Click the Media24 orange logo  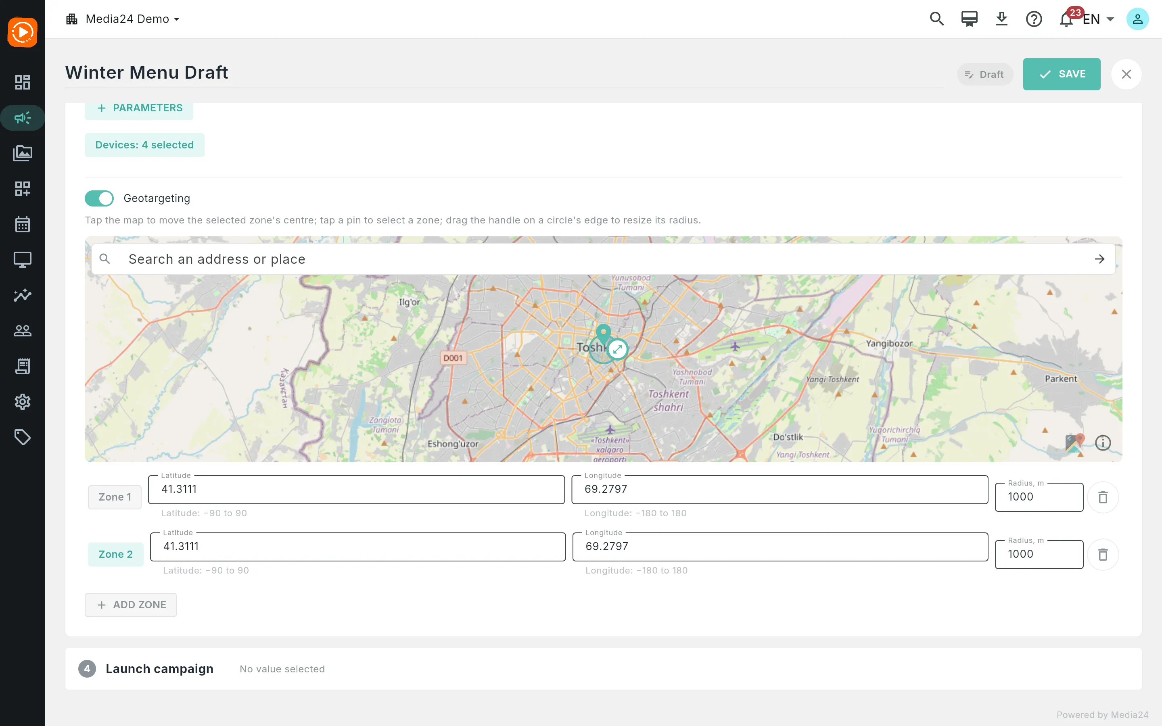tap(23, 32)
